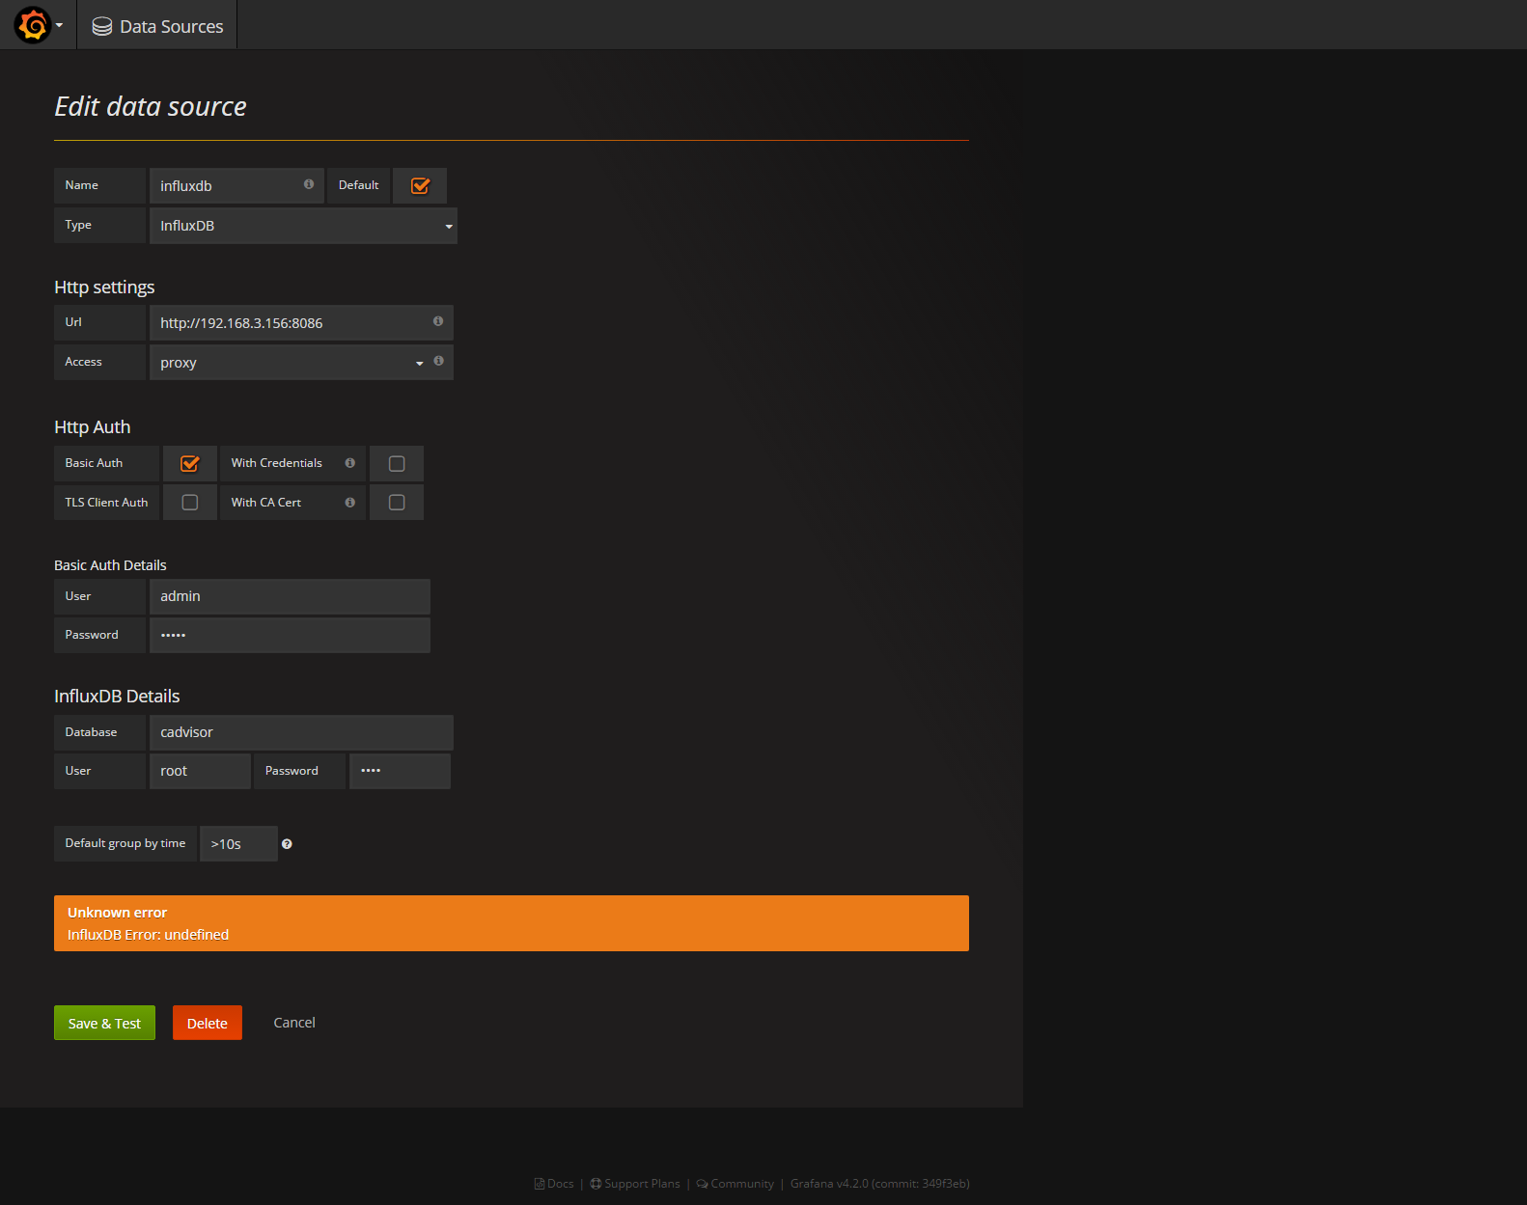The height and width of the screenshot is (1205, 1527).
Task: Click the 'Http settings' section heading
Action: (x=104, y=288)
